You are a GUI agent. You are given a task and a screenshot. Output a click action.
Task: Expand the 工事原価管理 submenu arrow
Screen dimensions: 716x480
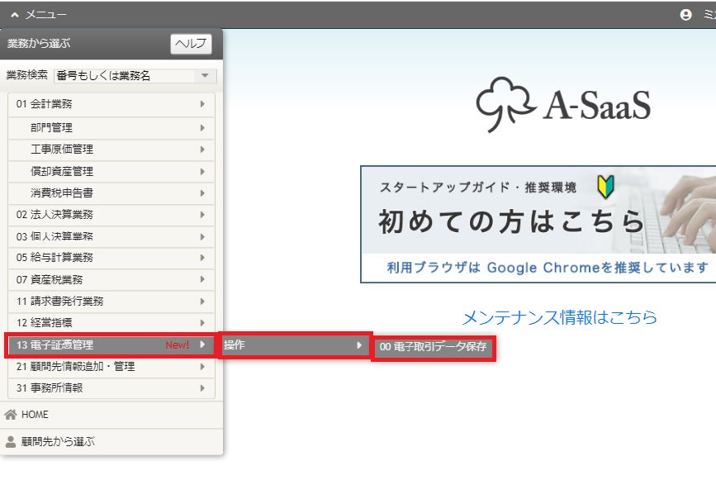[x=202, y=150]
